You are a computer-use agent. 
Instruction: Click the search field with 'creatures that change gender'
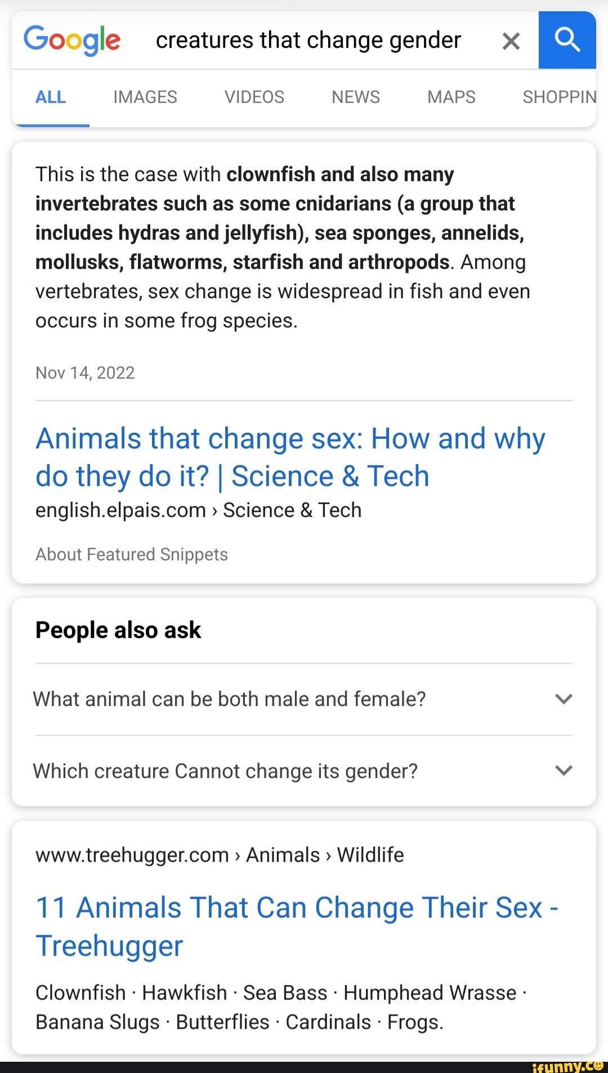[x=308, y=41]
